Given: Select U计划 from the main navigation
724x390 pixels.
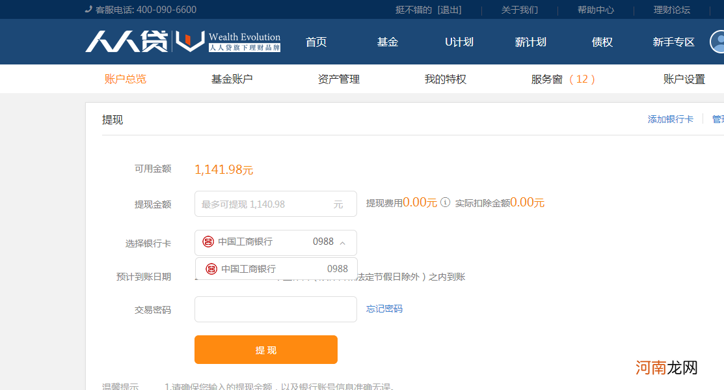Looking at the screenshot, I should (x=459, y=42).
